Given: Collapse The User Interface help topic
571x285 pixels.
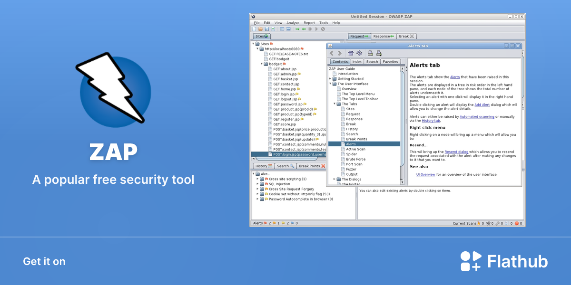Looking at the screenshot, I should click(330, 84).
